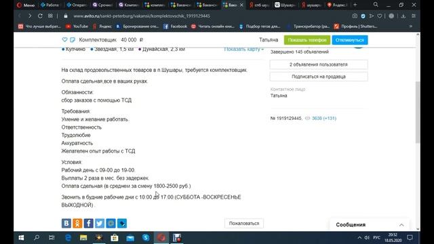This screenshot has height=244, width=434.
Task: Share the listing on Odnoklassniki
Action: (77, 223)
